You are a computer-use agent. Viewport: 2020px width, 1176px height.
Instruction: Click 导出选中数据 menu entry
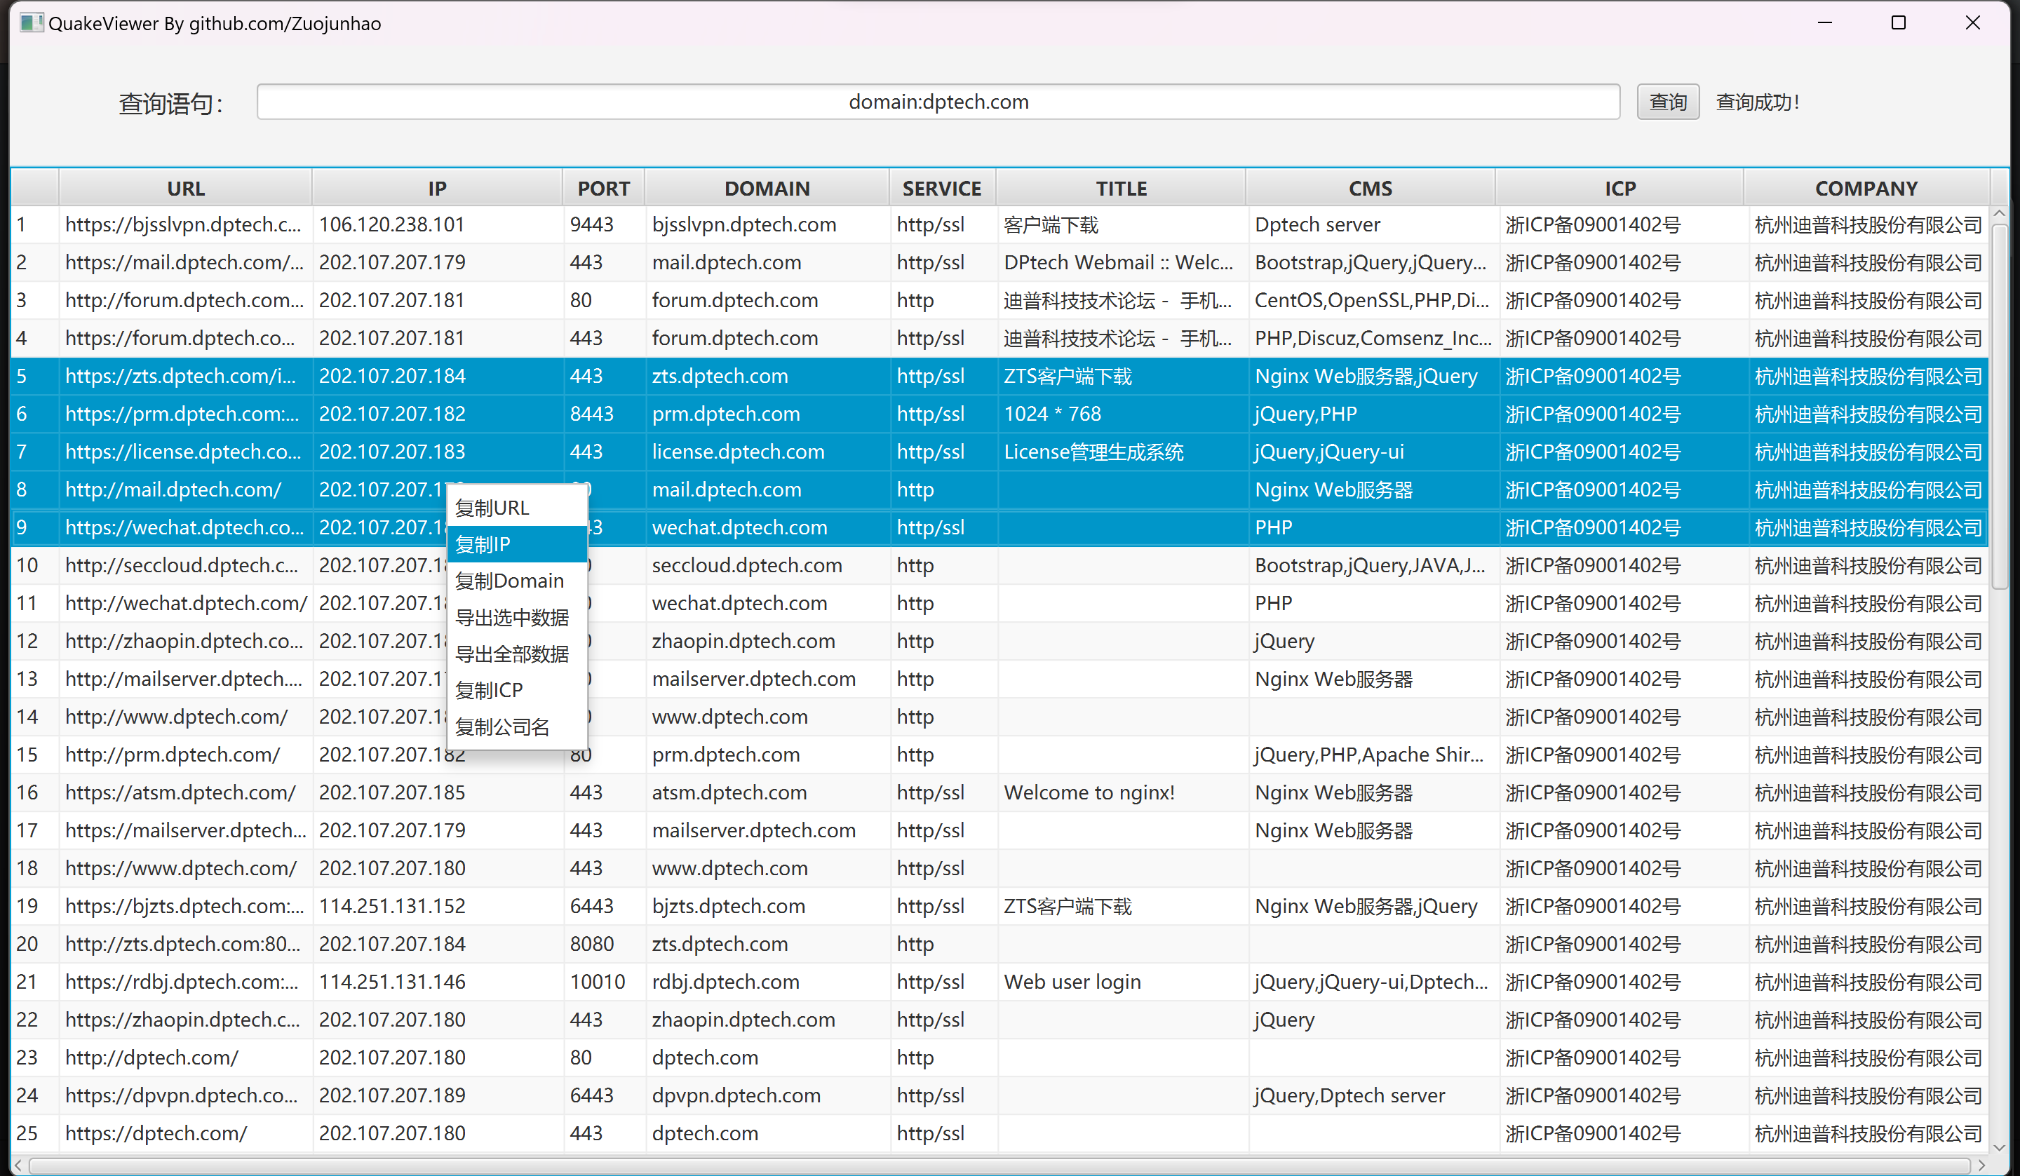[512, 617]
